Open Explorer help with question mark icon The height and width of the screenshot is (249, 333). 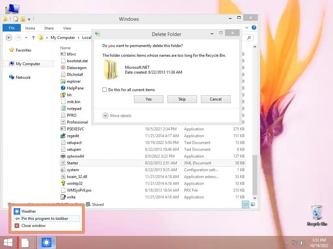pos(254,28)
